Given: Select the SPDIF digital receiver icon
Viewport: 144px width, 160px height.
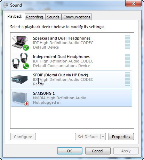Looking at the screenshot, I should click(20, 79).
